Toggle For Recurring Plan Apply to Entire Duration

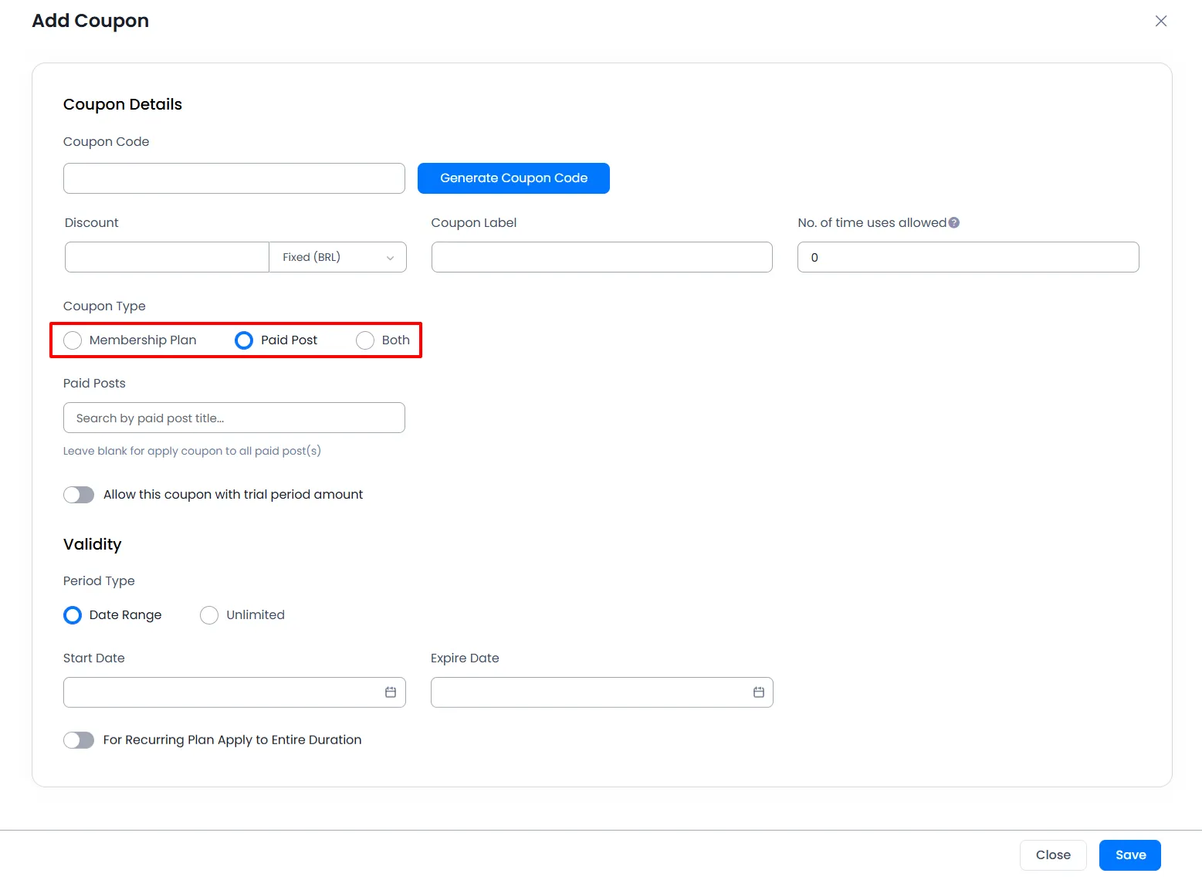[79, 740]
